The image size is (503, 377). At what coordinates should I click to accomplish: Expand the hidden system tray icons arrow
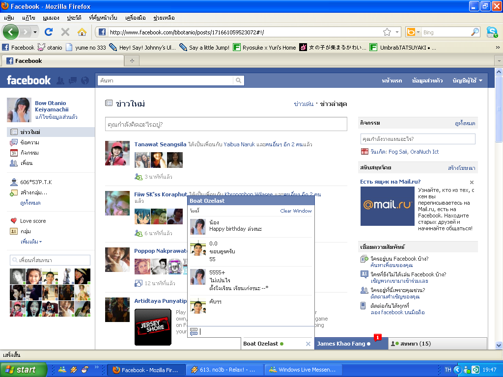click(457, 370)
